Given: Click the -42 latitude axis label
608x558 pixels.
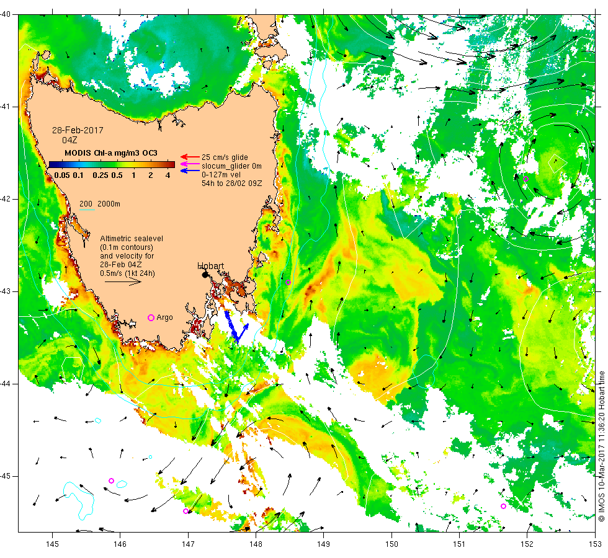Looking at the screenshot, I should point(5,199).
